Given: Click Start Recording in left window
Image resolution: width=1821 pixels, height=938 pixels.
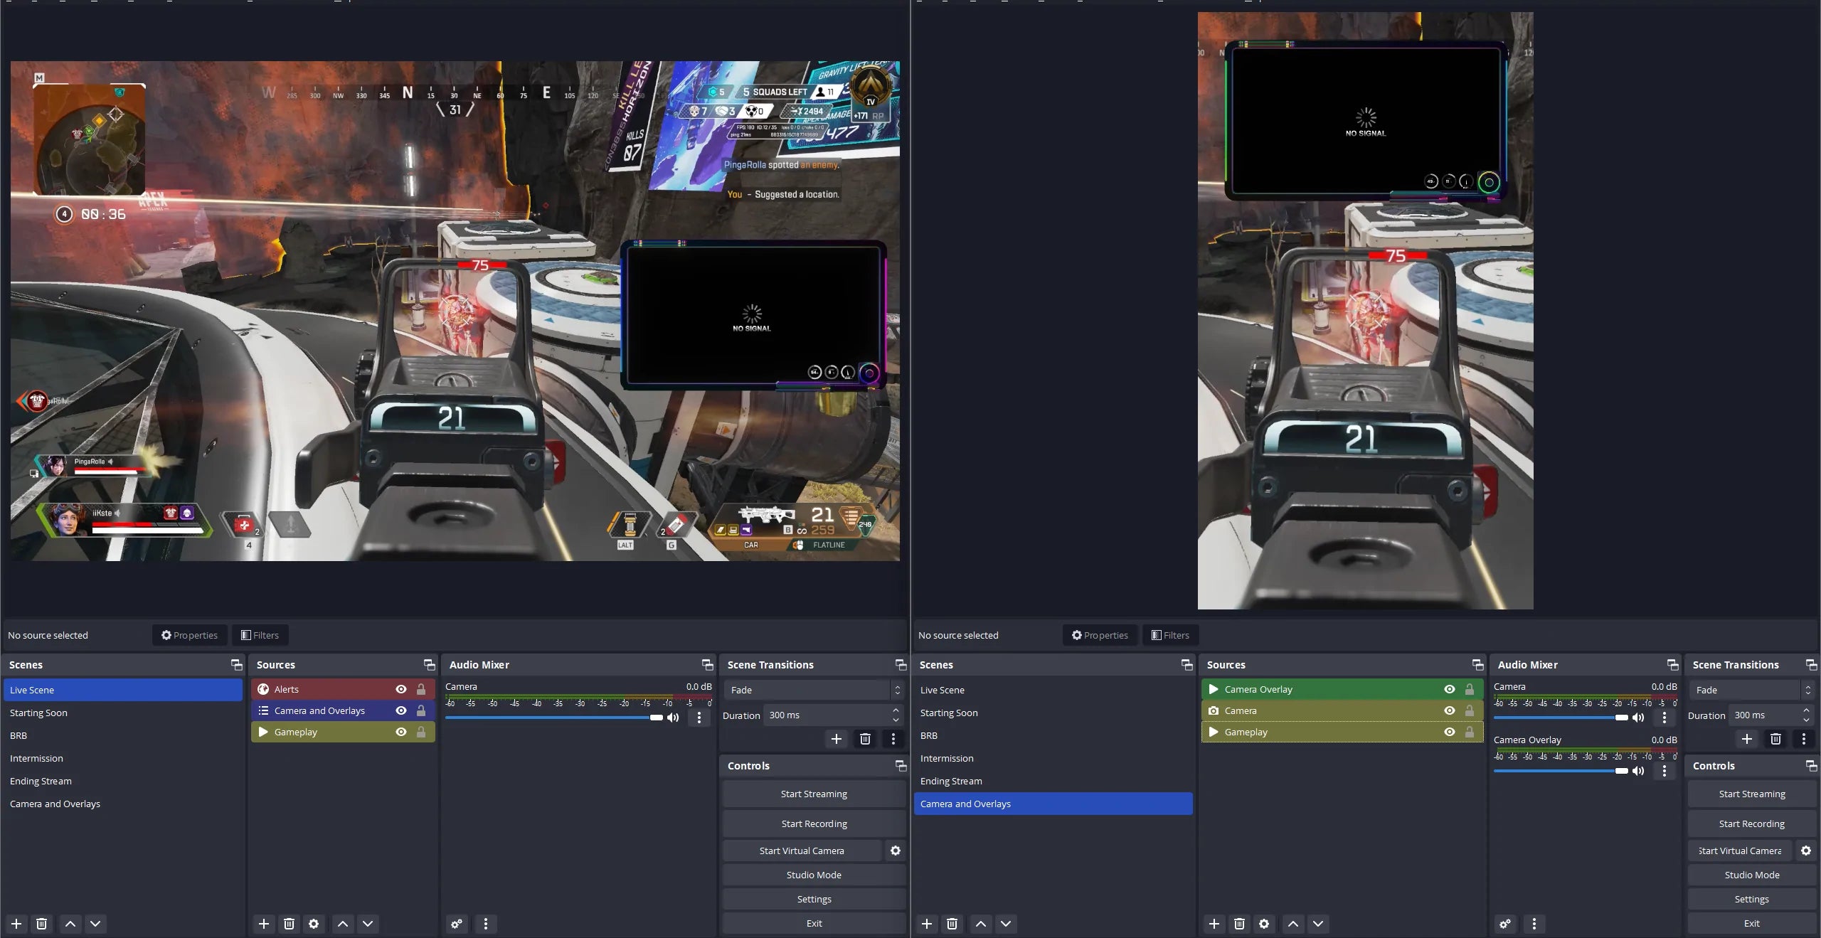Looking at the screenshot, I should (814, 824).
